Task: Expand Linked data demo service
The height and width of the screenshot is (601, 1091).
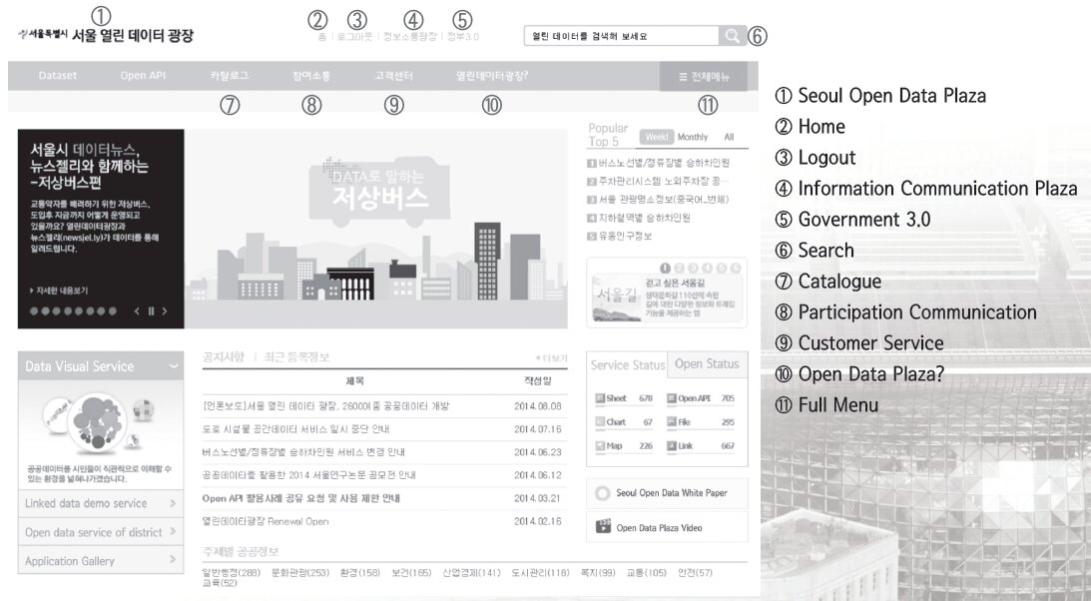Action: point(173,504)
